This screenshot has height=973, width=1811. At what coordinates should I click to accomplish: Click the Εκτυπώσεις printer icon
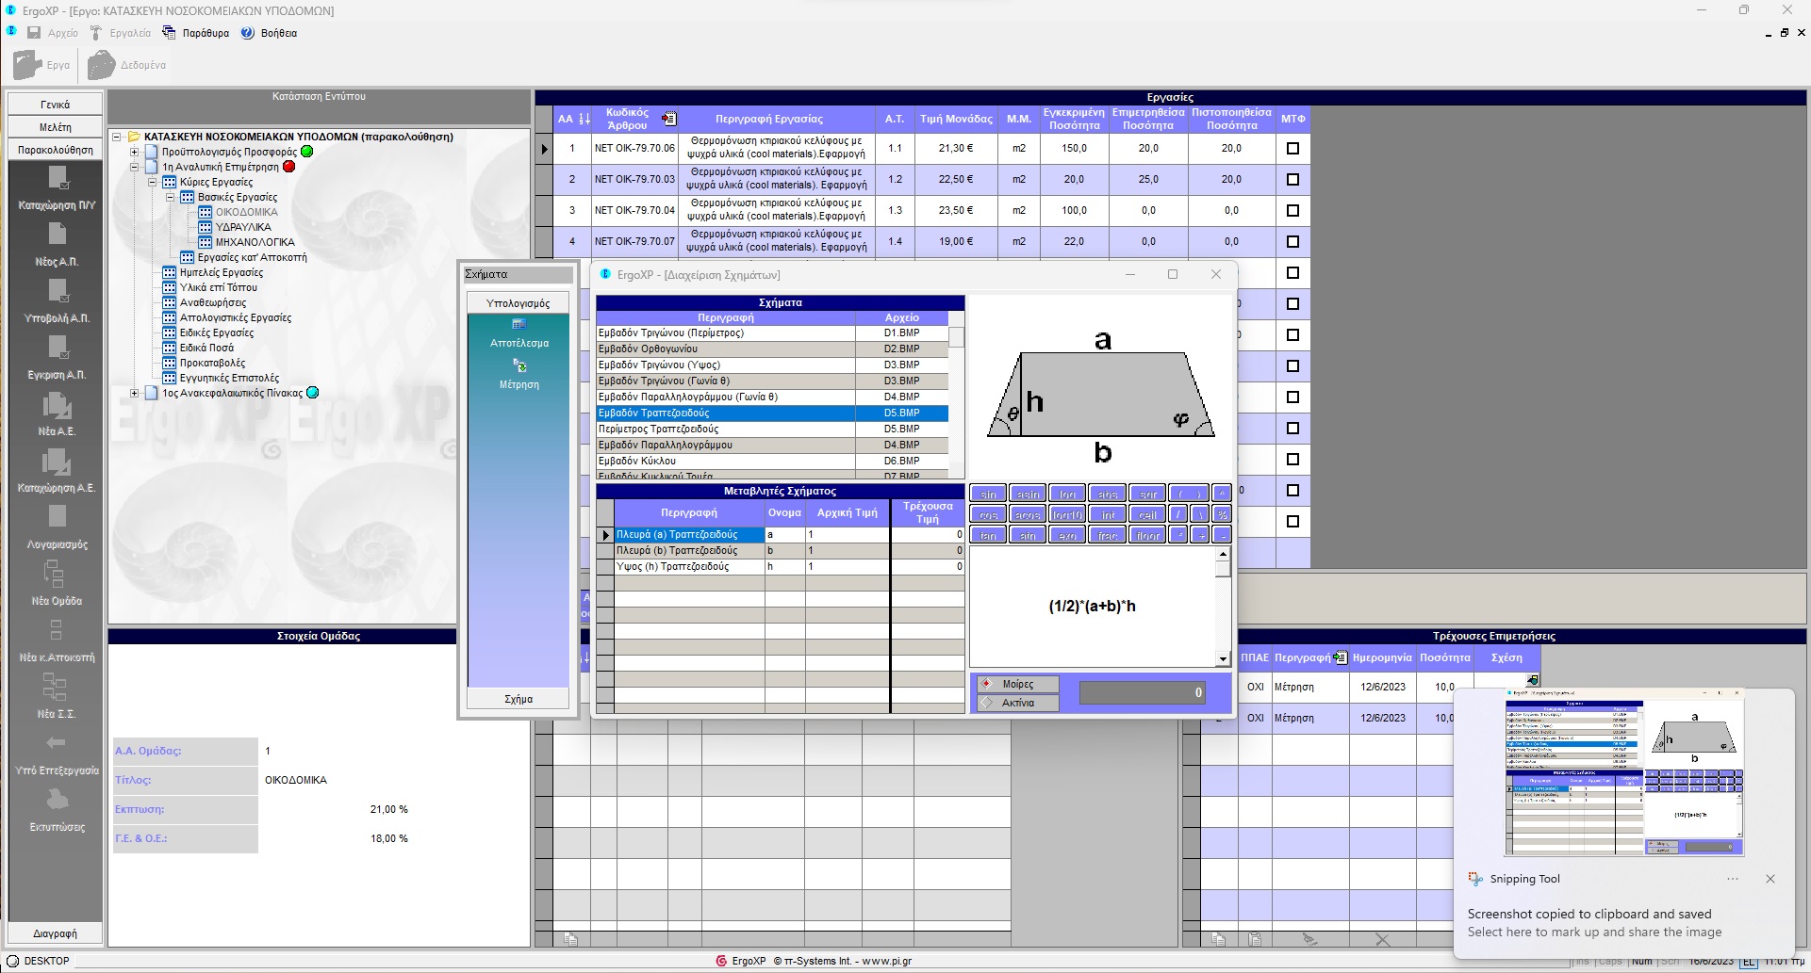[57, 801]
